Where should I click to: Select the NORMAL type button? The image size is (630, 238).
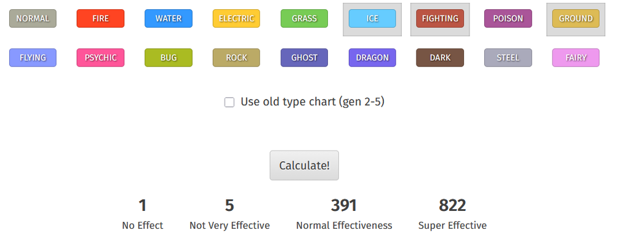[33, 18]
